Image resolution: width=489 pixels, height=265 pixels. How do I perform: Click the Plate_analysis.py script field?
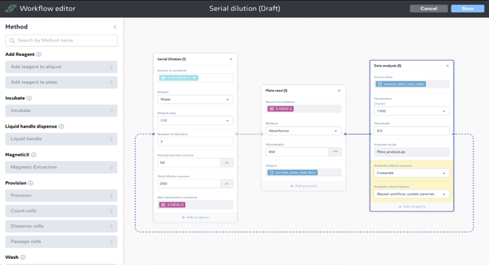click(x=412, y=152)
